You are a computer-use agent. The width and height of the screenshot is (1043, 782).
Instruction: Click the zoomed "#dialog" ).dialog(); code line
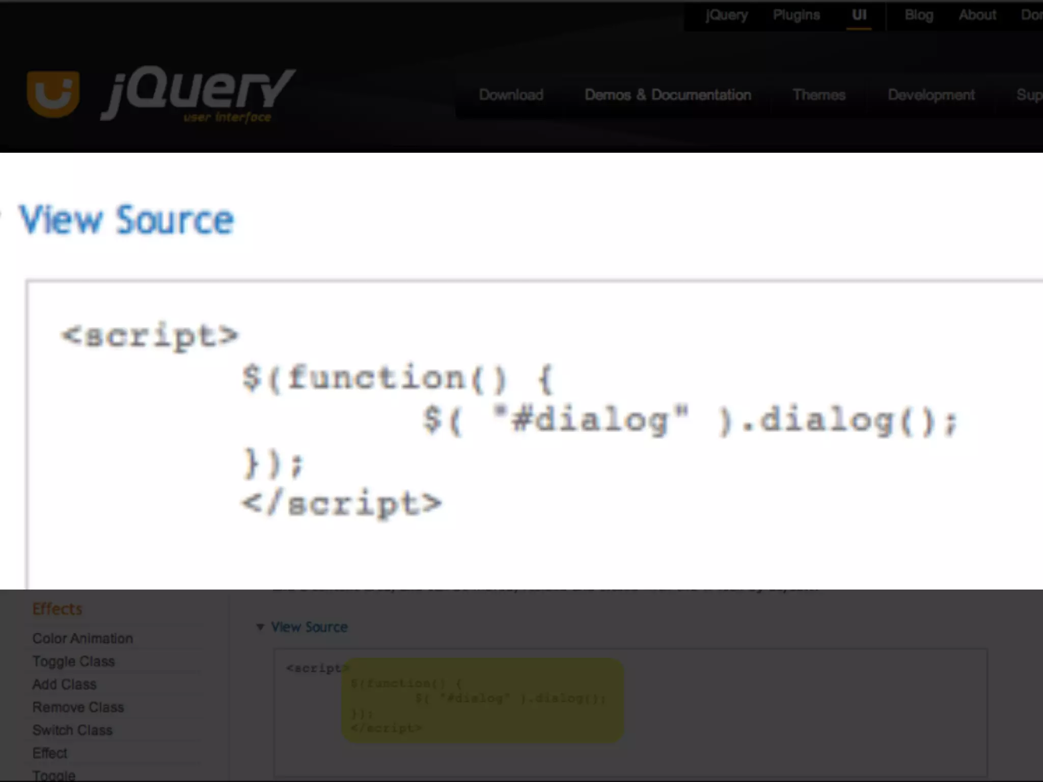click(x=690, y=421)
